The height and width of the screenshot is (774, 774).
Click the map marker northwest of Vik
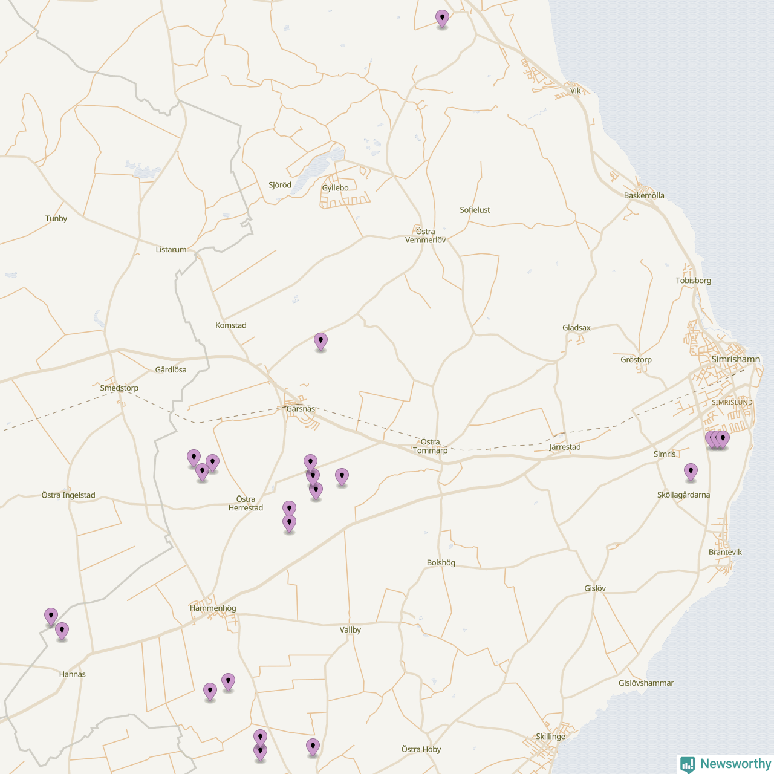pos(442,19)
